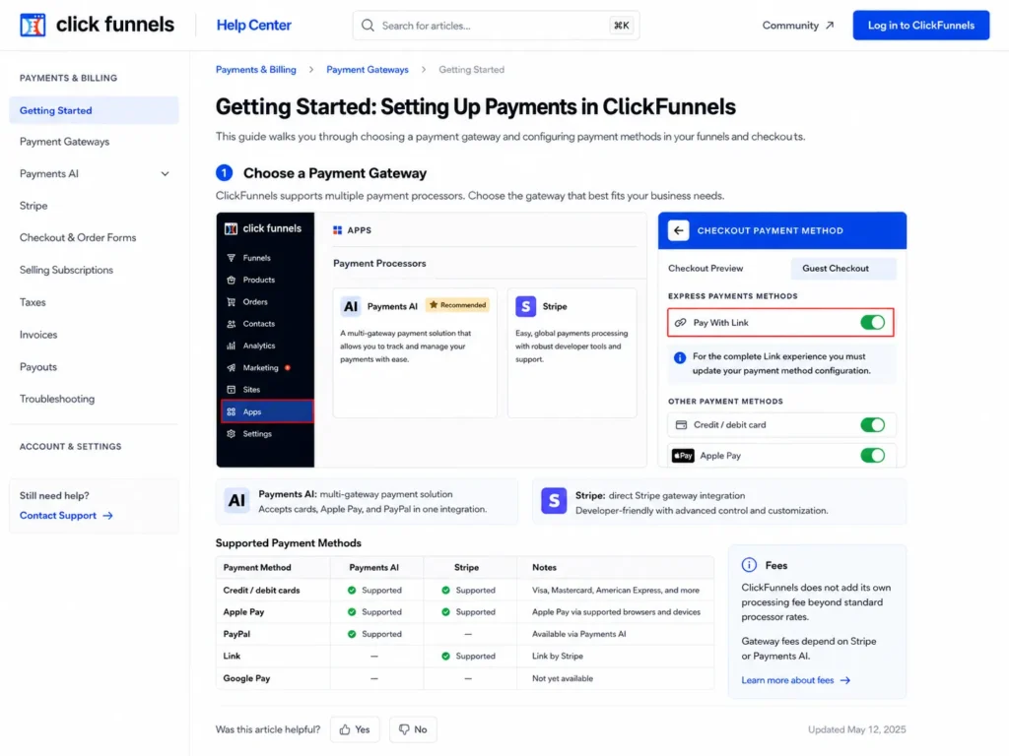Click the Orders cart icon in embedded sidebar
This screenshot has width=1009, height=756.
[231, 301]
